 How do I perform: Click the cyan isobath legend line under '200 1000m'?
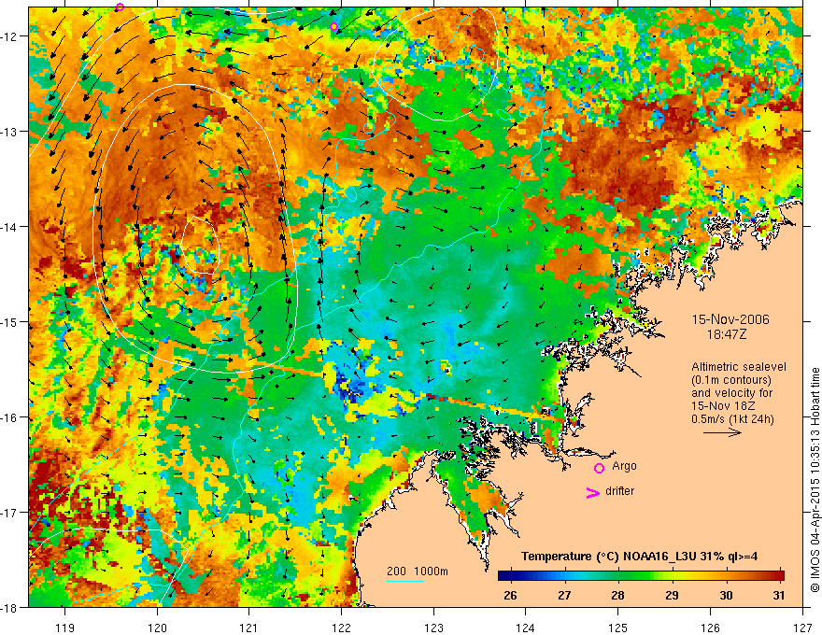coord(405,581)
